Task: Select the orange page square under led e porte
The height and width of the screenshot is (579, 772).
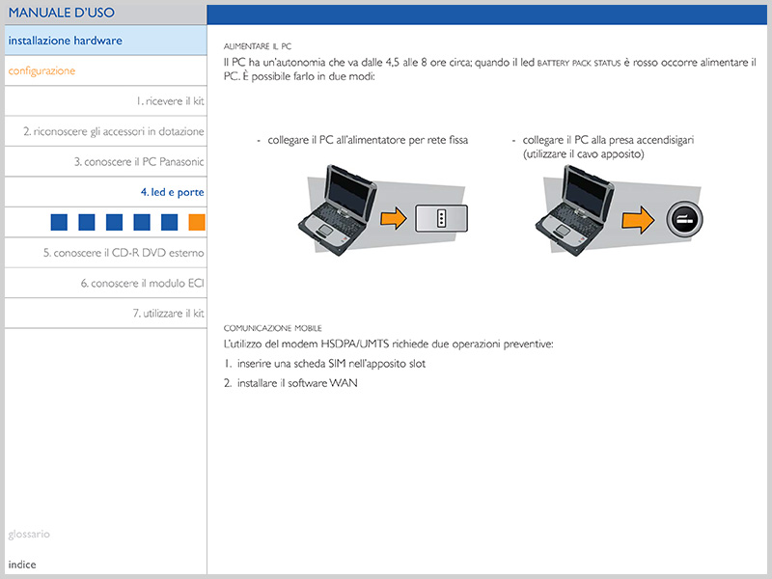Action: pos(197,223)
